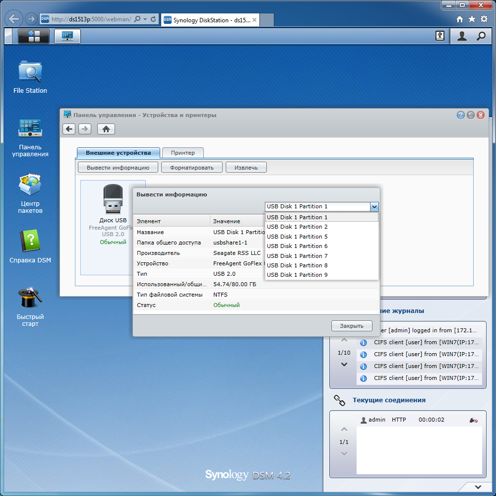Show previous page of current connections

point(344,429)
